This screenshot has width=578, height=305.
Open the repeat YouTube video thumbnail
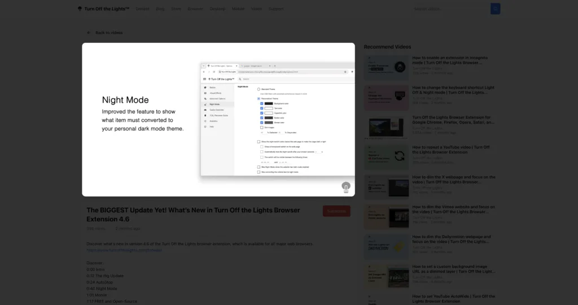(x=386, y=157)
